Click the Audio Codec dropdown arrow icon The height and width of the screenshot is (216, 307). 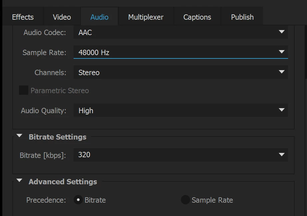click(282, 32)
